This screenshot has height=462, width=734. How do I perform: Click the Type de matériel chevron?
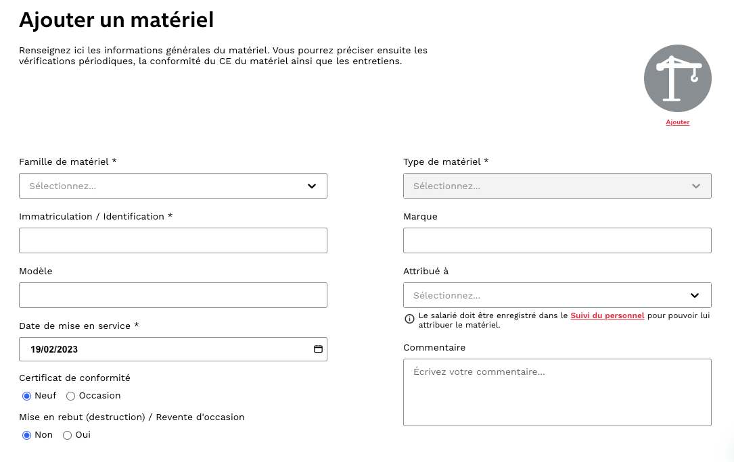(696, 186)
